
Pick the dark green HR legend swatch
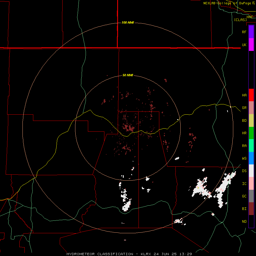pyautogui.click(x=251, y=133)
